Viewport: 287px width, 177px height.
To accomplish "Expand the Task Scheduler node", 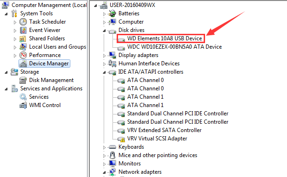I will click(x=15, y=22).
